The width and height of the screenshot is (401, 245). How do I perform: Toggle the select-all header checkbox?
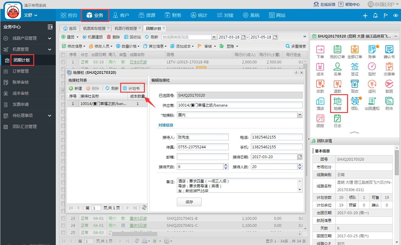click(x=63, y=55)
